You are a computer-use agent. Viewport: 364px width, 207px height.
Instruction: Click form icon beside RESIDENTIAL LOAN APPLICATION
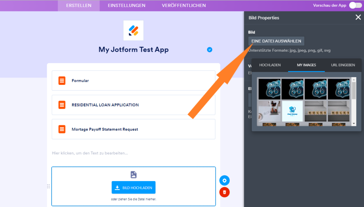click(62, 105)
